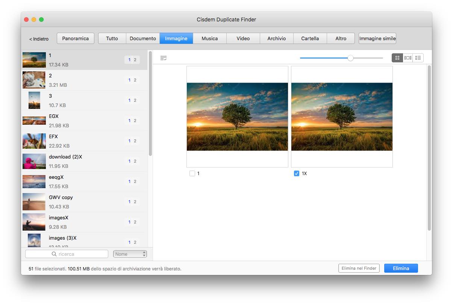
Task: Uncheck the 1X duplicate checkbox
Action: pyautogui.click(x=297, y=173)
